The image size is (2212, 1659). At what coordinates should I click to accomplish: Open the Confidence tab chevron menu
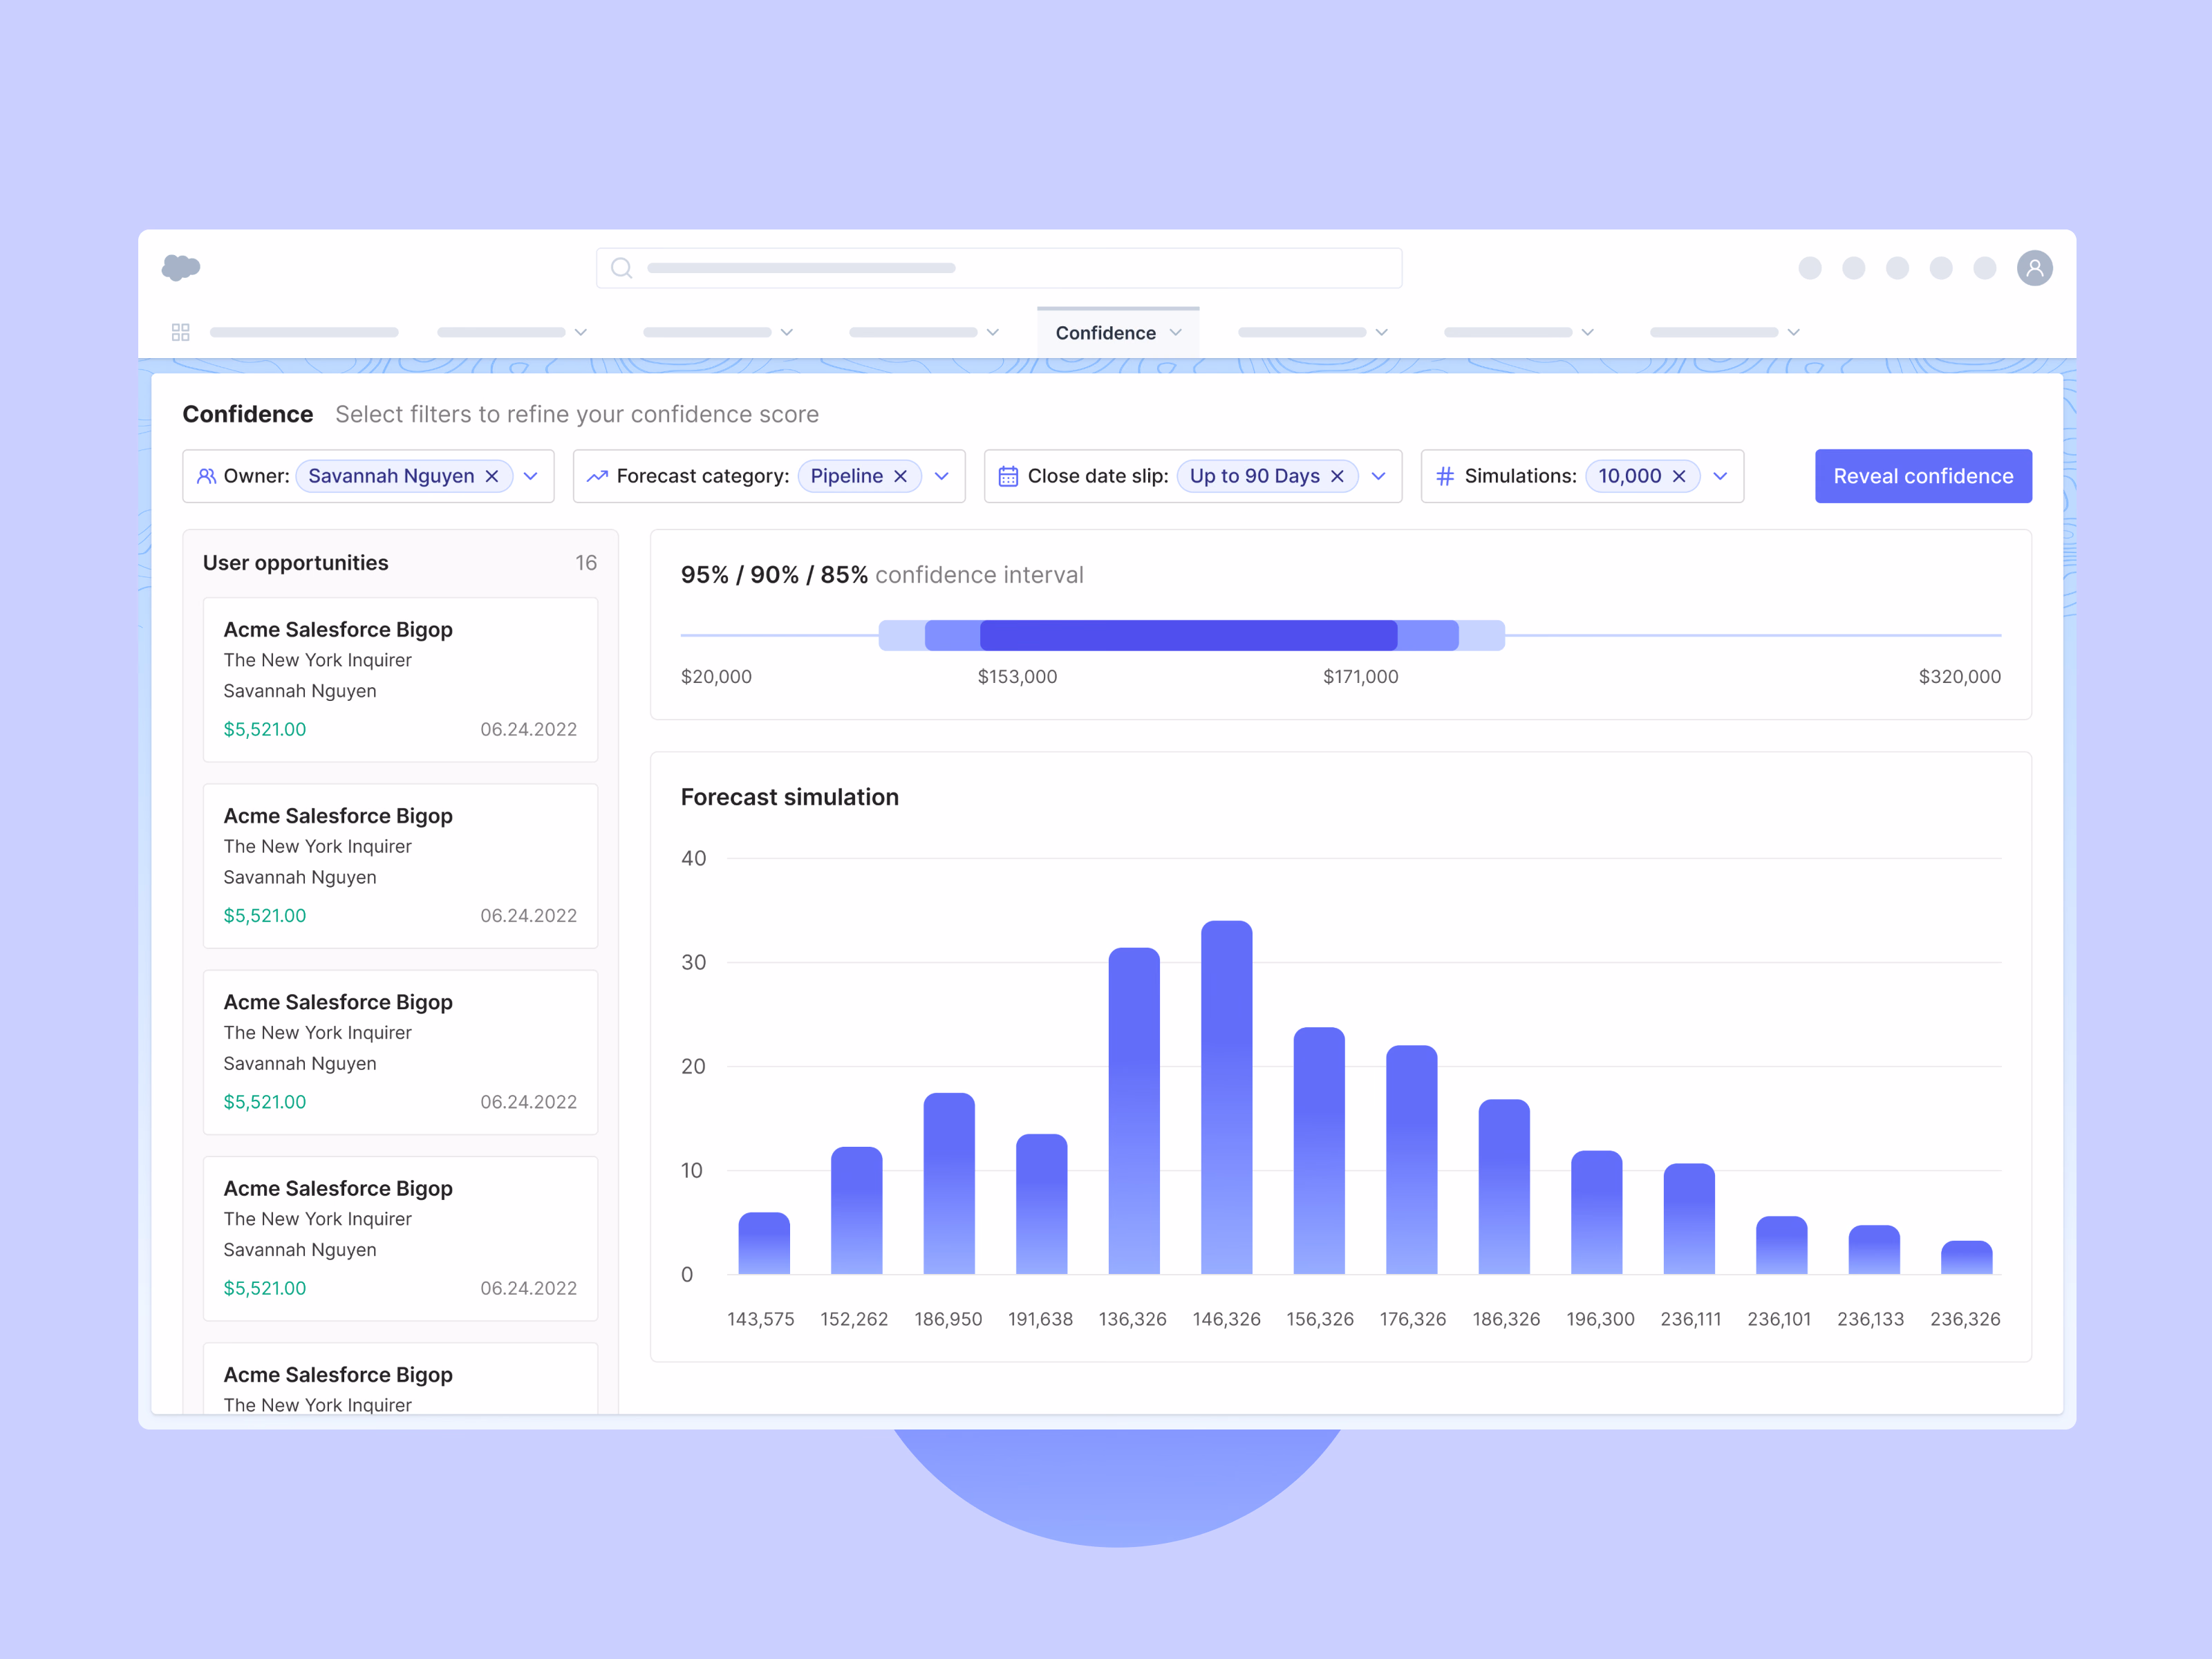(x=1175, y=333)
